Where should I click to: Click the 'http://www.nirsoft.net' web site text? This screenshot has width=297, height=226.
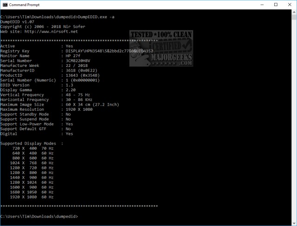[x=51, y=32]
